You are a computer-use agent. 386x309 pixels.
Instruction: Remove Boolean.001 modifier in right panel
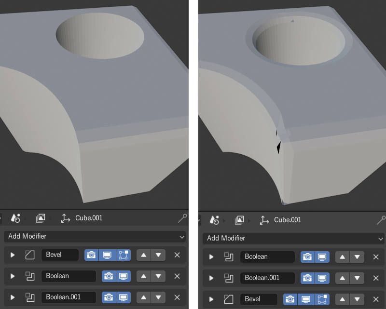[376, 278]
